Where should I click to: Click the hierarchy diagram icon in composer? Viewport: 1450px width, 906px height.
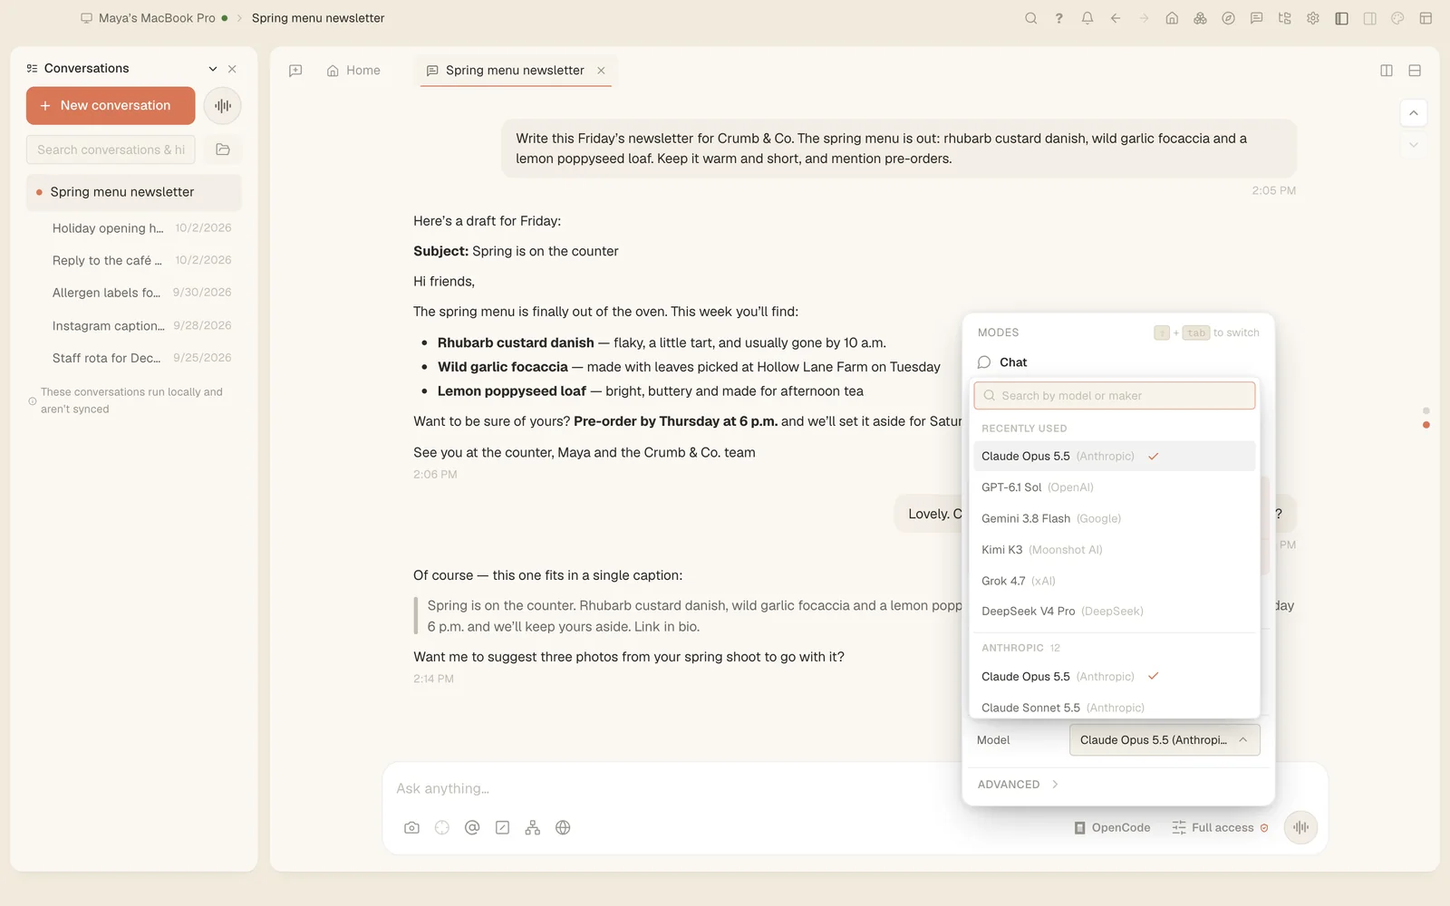[533, 827]
